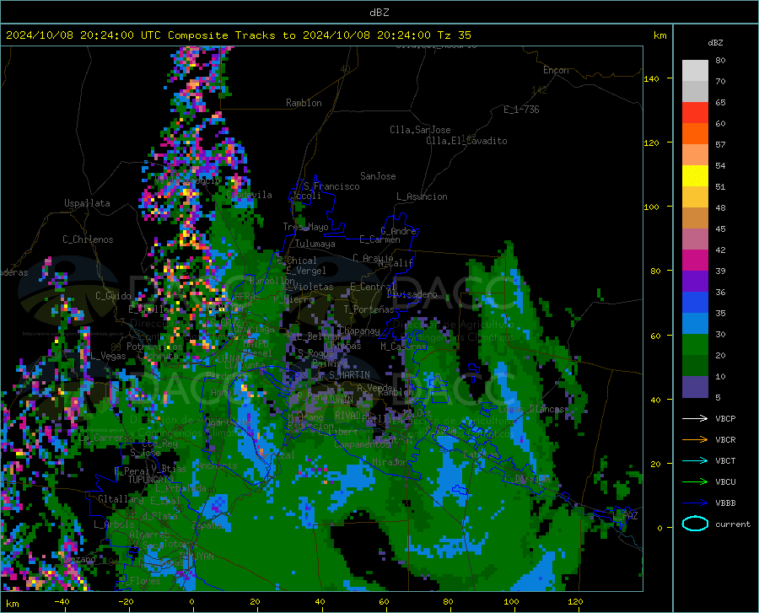This screenshot has width=759, height=613.
Task: Click the S_Francisco map label
Action: 332,186
